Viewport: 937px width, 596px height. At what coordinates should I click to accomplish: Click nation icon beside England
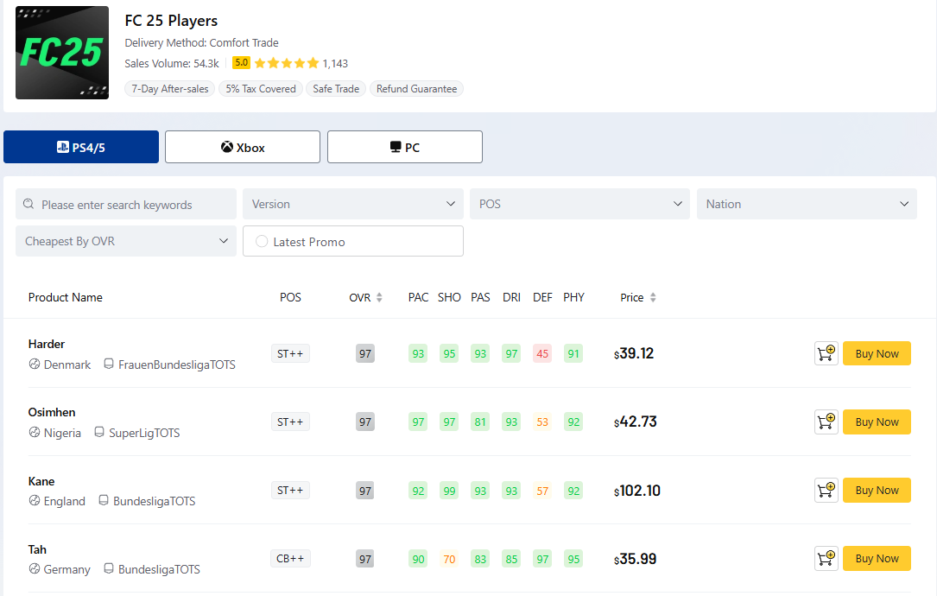(x=34, y=500)
